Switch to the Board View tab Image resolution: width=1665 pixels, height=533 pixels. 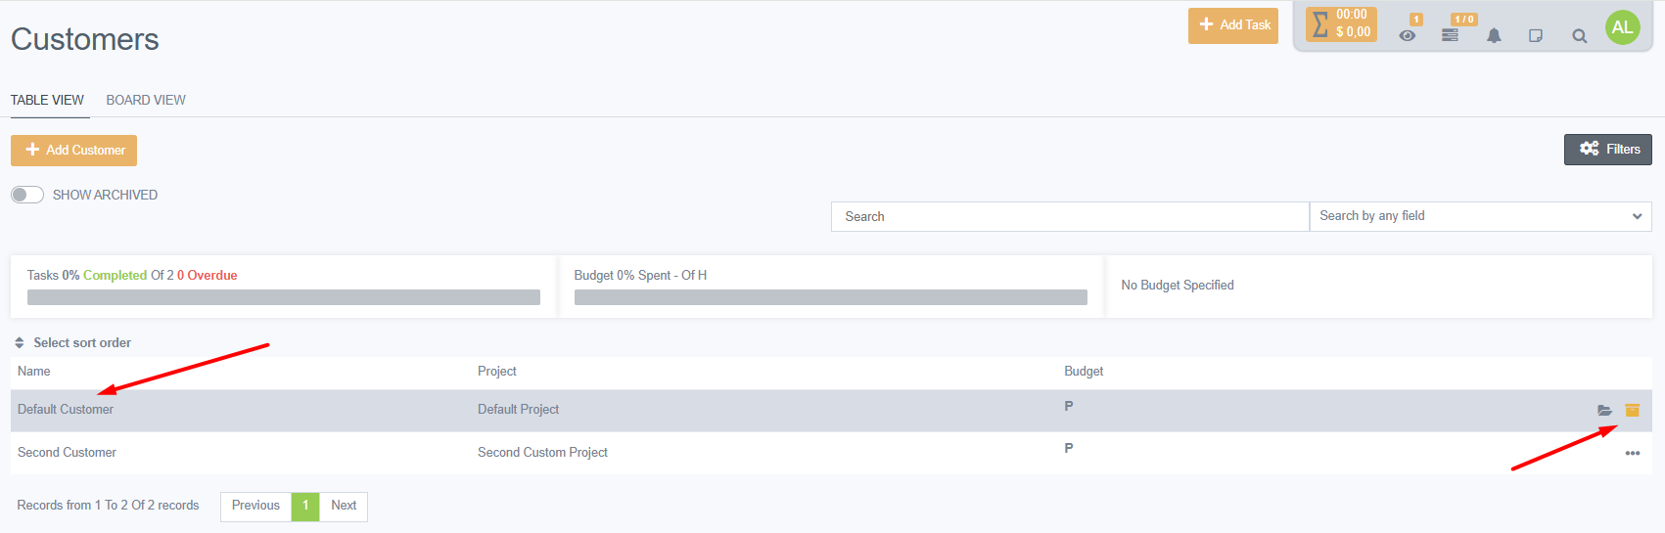tap(146, 100)
